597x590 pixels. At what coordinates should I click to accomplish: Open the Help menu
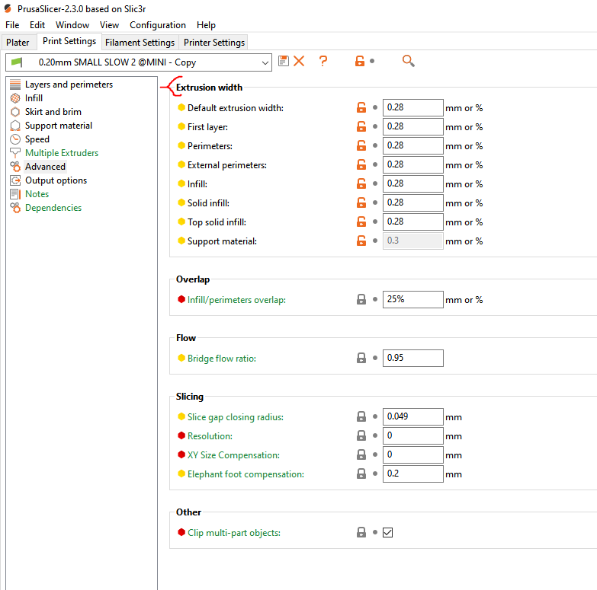206,25
